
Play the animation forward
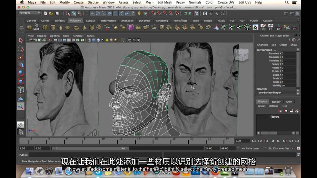click(x=278, y=141)
